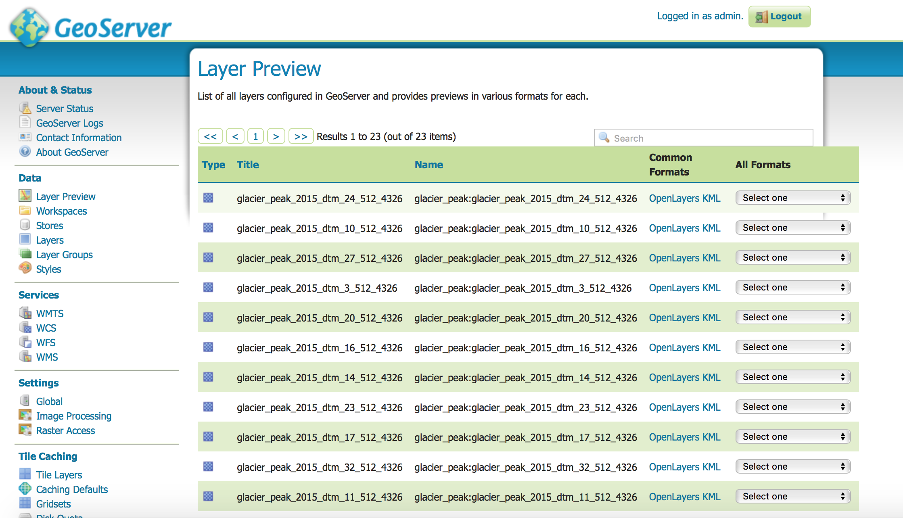Click the Styles palette icon
Screen dimensions: 903x518
pos(25,268)
